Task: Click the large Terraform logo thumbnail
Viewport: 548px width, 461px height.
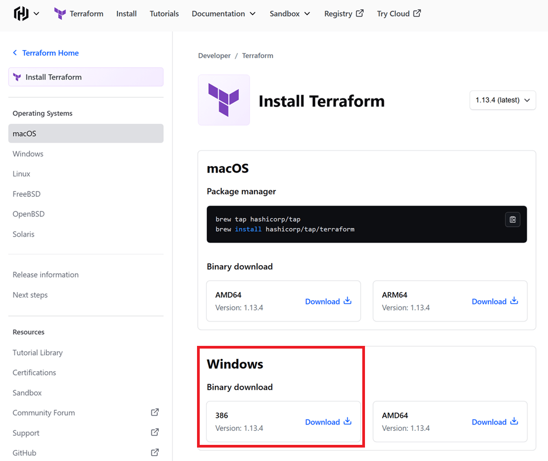Action: click(x=224, y=100)
